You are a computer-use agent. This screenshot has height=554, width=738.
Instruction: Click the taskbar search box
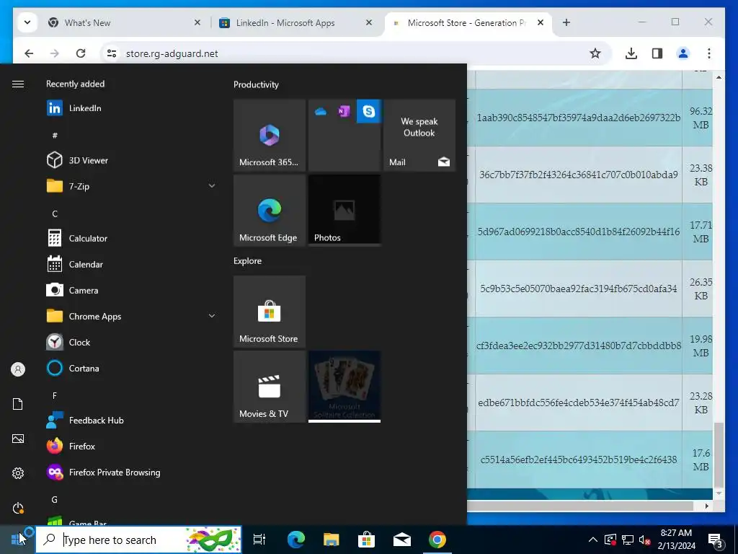click(139, 540)
